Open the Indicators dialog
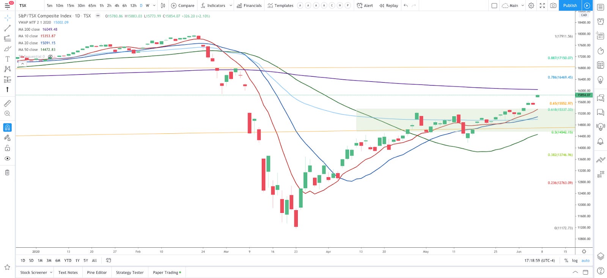The height and width of the screenshot is (278, 607). pos(213,6)
